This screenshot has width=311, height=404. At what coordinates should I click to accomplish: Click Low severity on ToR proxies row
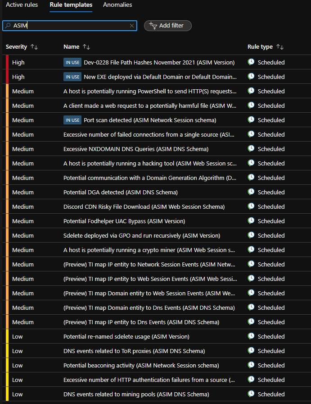(x=17, y=351)
